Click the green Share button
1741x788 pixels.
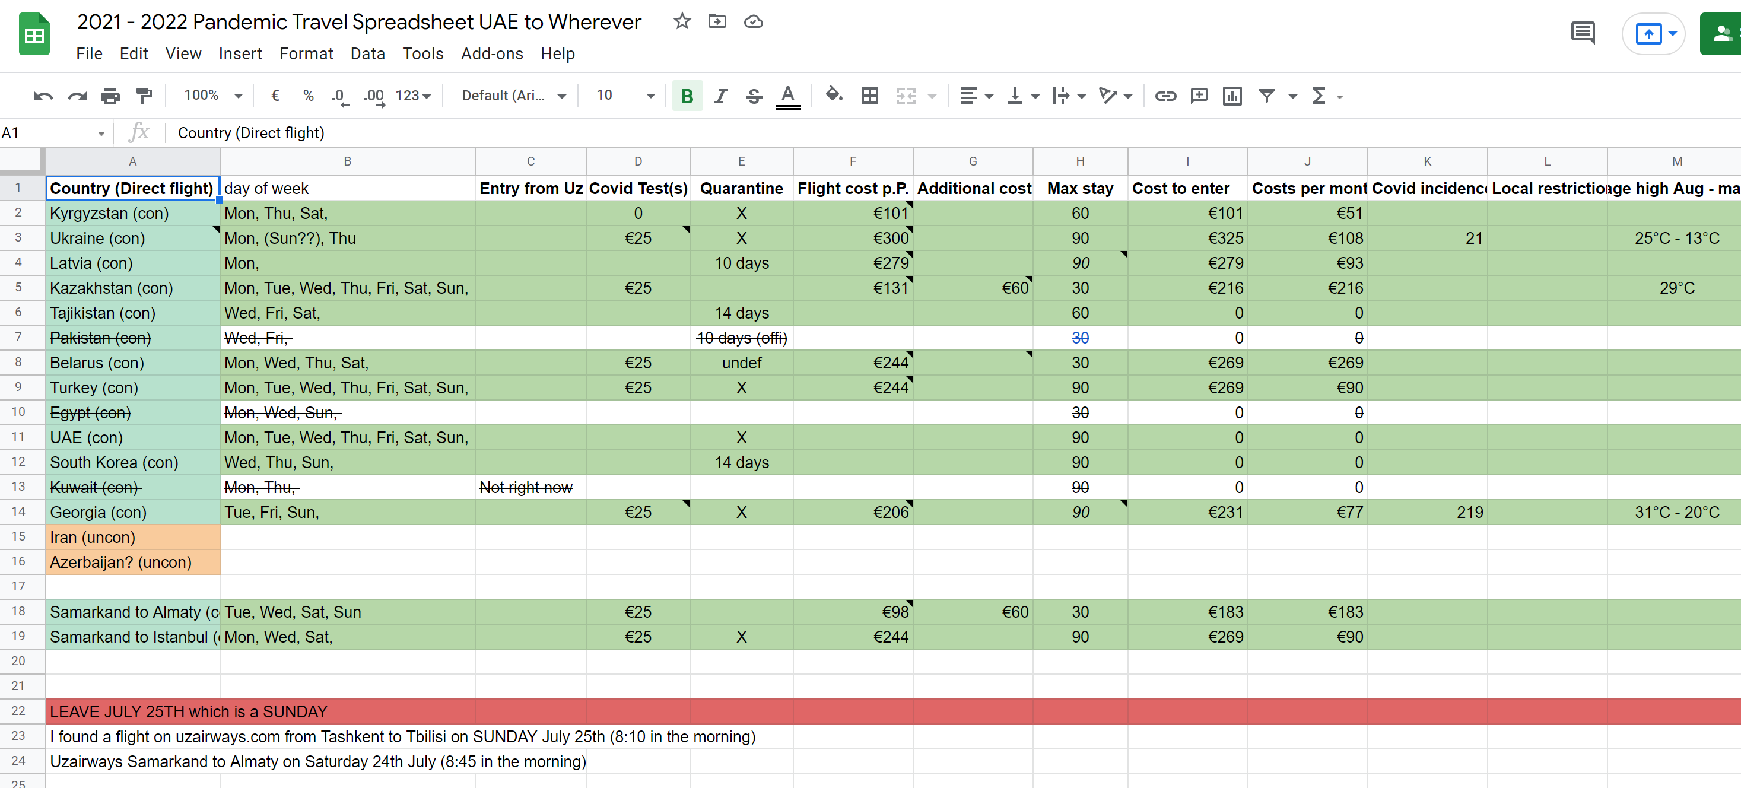[x=1721, y=33]
